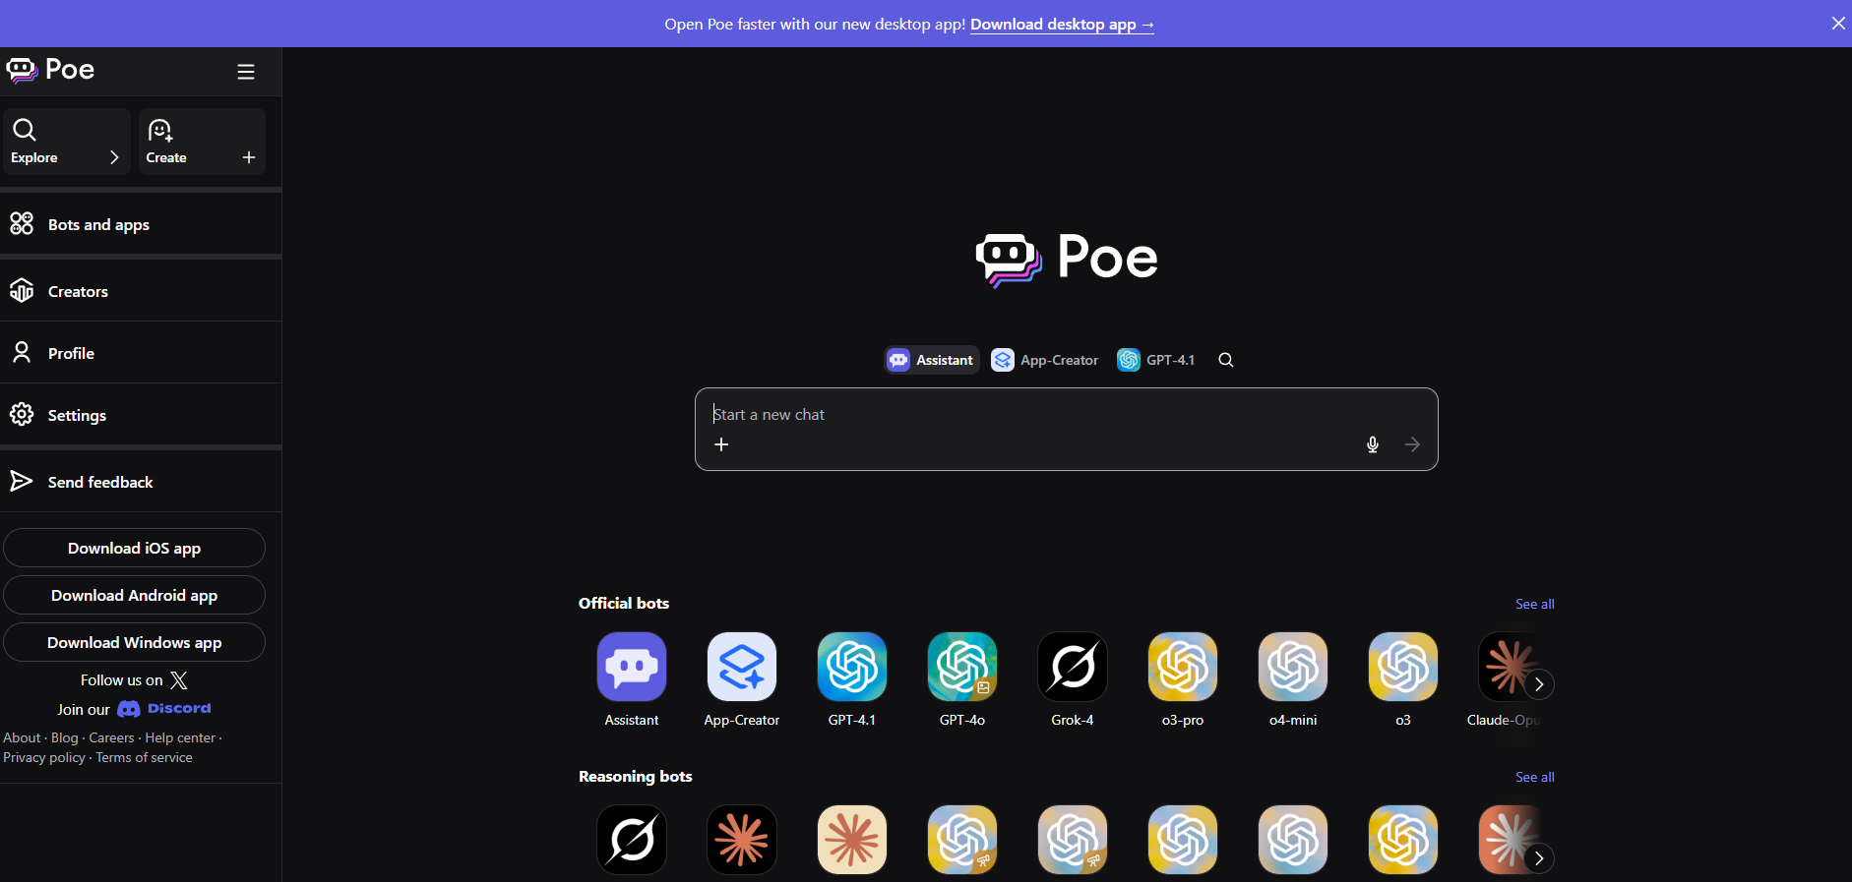Open the App-Creator official bot

742,679
